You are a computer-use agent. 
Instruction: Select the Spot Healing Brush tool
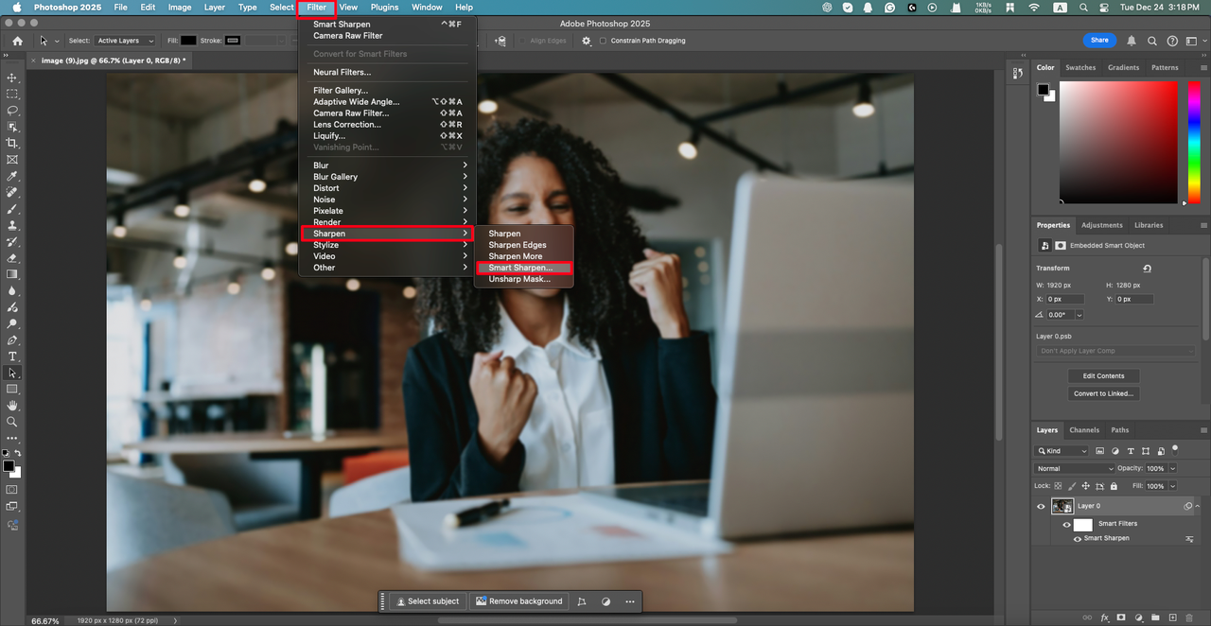[x=12, y=192]
